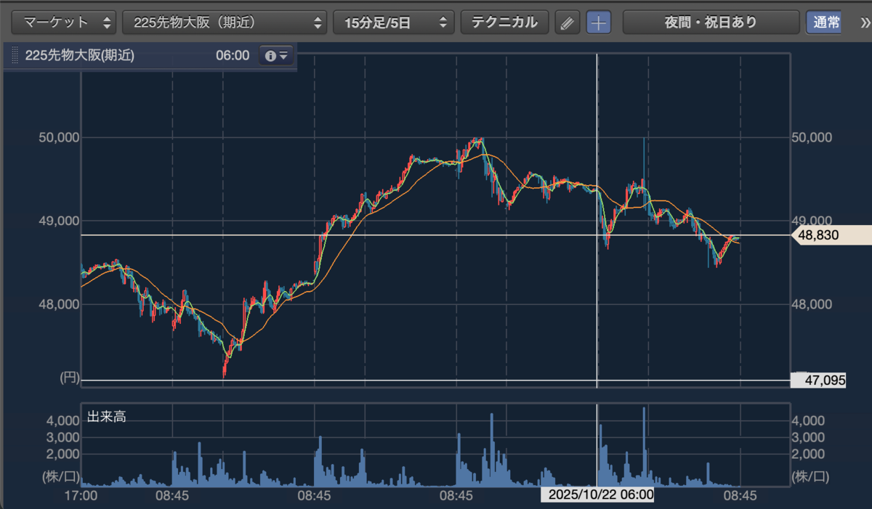The height and width of the screenshot is (509, 872).
Task: Click the left volume axis 4,000 label
Action: coord(62,420)
